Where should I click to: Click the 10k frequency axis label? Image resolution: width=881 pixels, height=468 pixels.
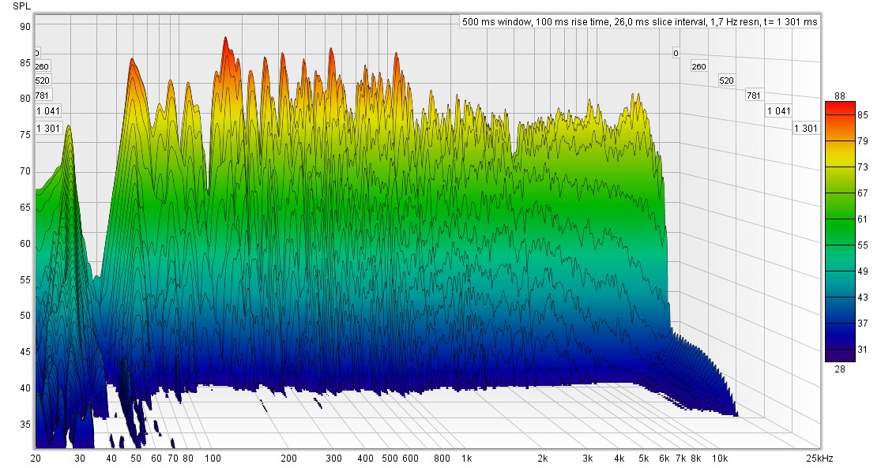pos(719,458)
